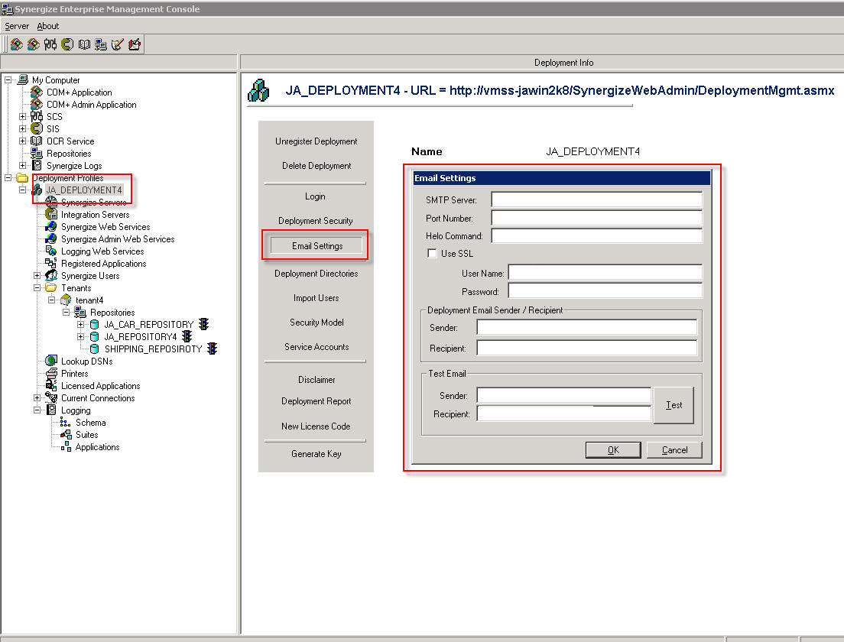Click the Repositories computers toolbar icon
Viewport: 844px width, 642px height.
[x=101, y=44]
